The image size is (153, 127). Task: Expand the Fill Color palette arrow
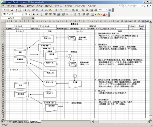point(101,14)
